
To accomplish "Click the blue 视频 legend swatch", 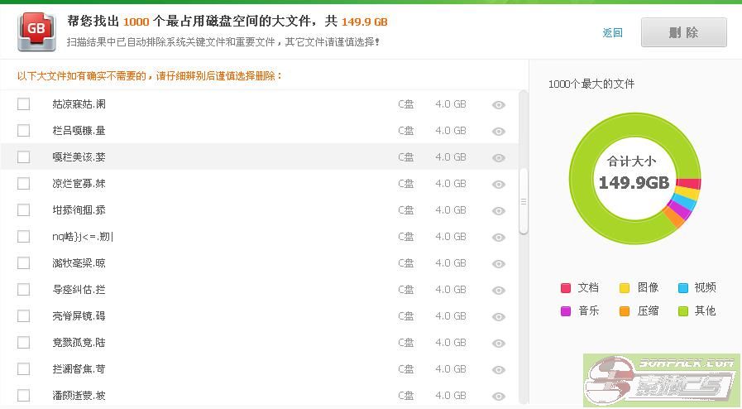I will [683, 288].
